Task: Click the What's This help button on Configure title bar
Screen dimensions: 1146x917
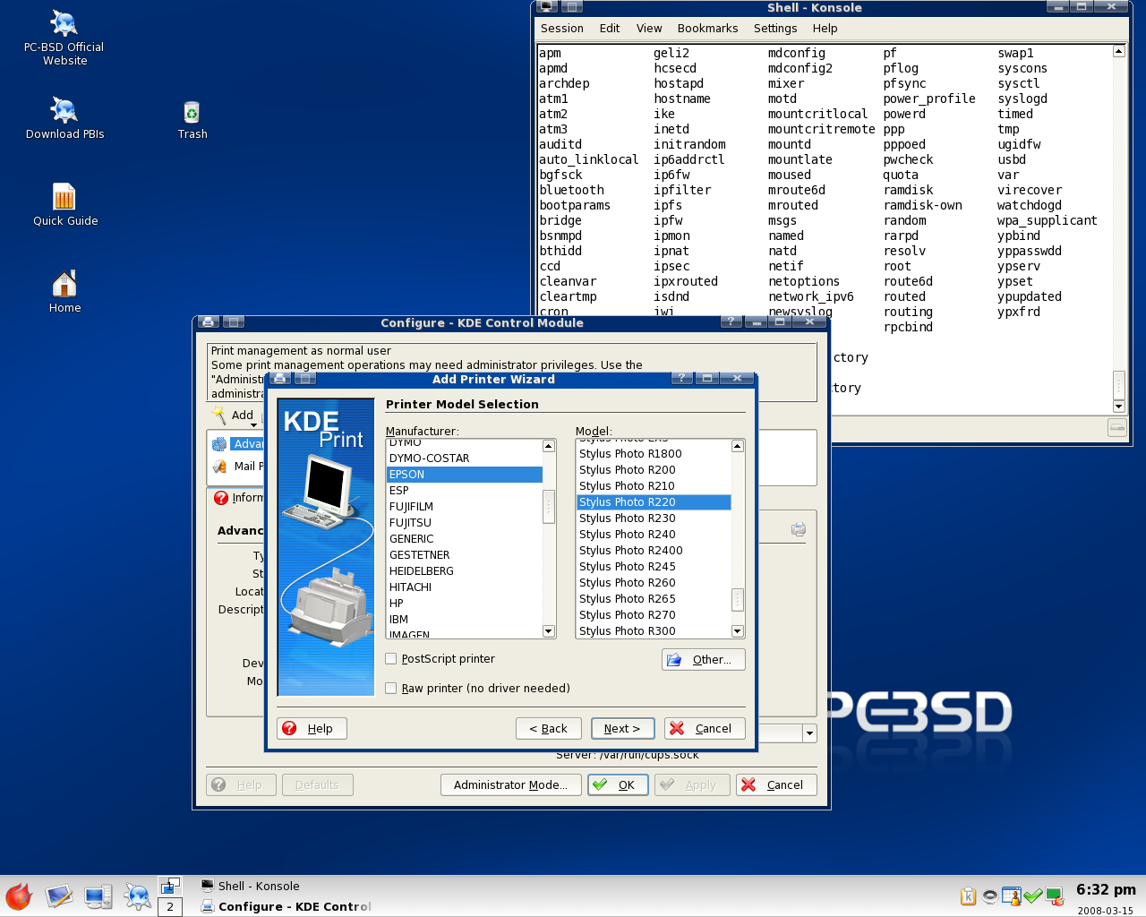Action: [x=731, y=322]
